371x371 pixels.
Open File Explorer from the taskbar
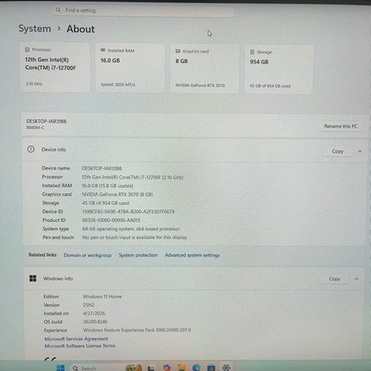point(182,368)
